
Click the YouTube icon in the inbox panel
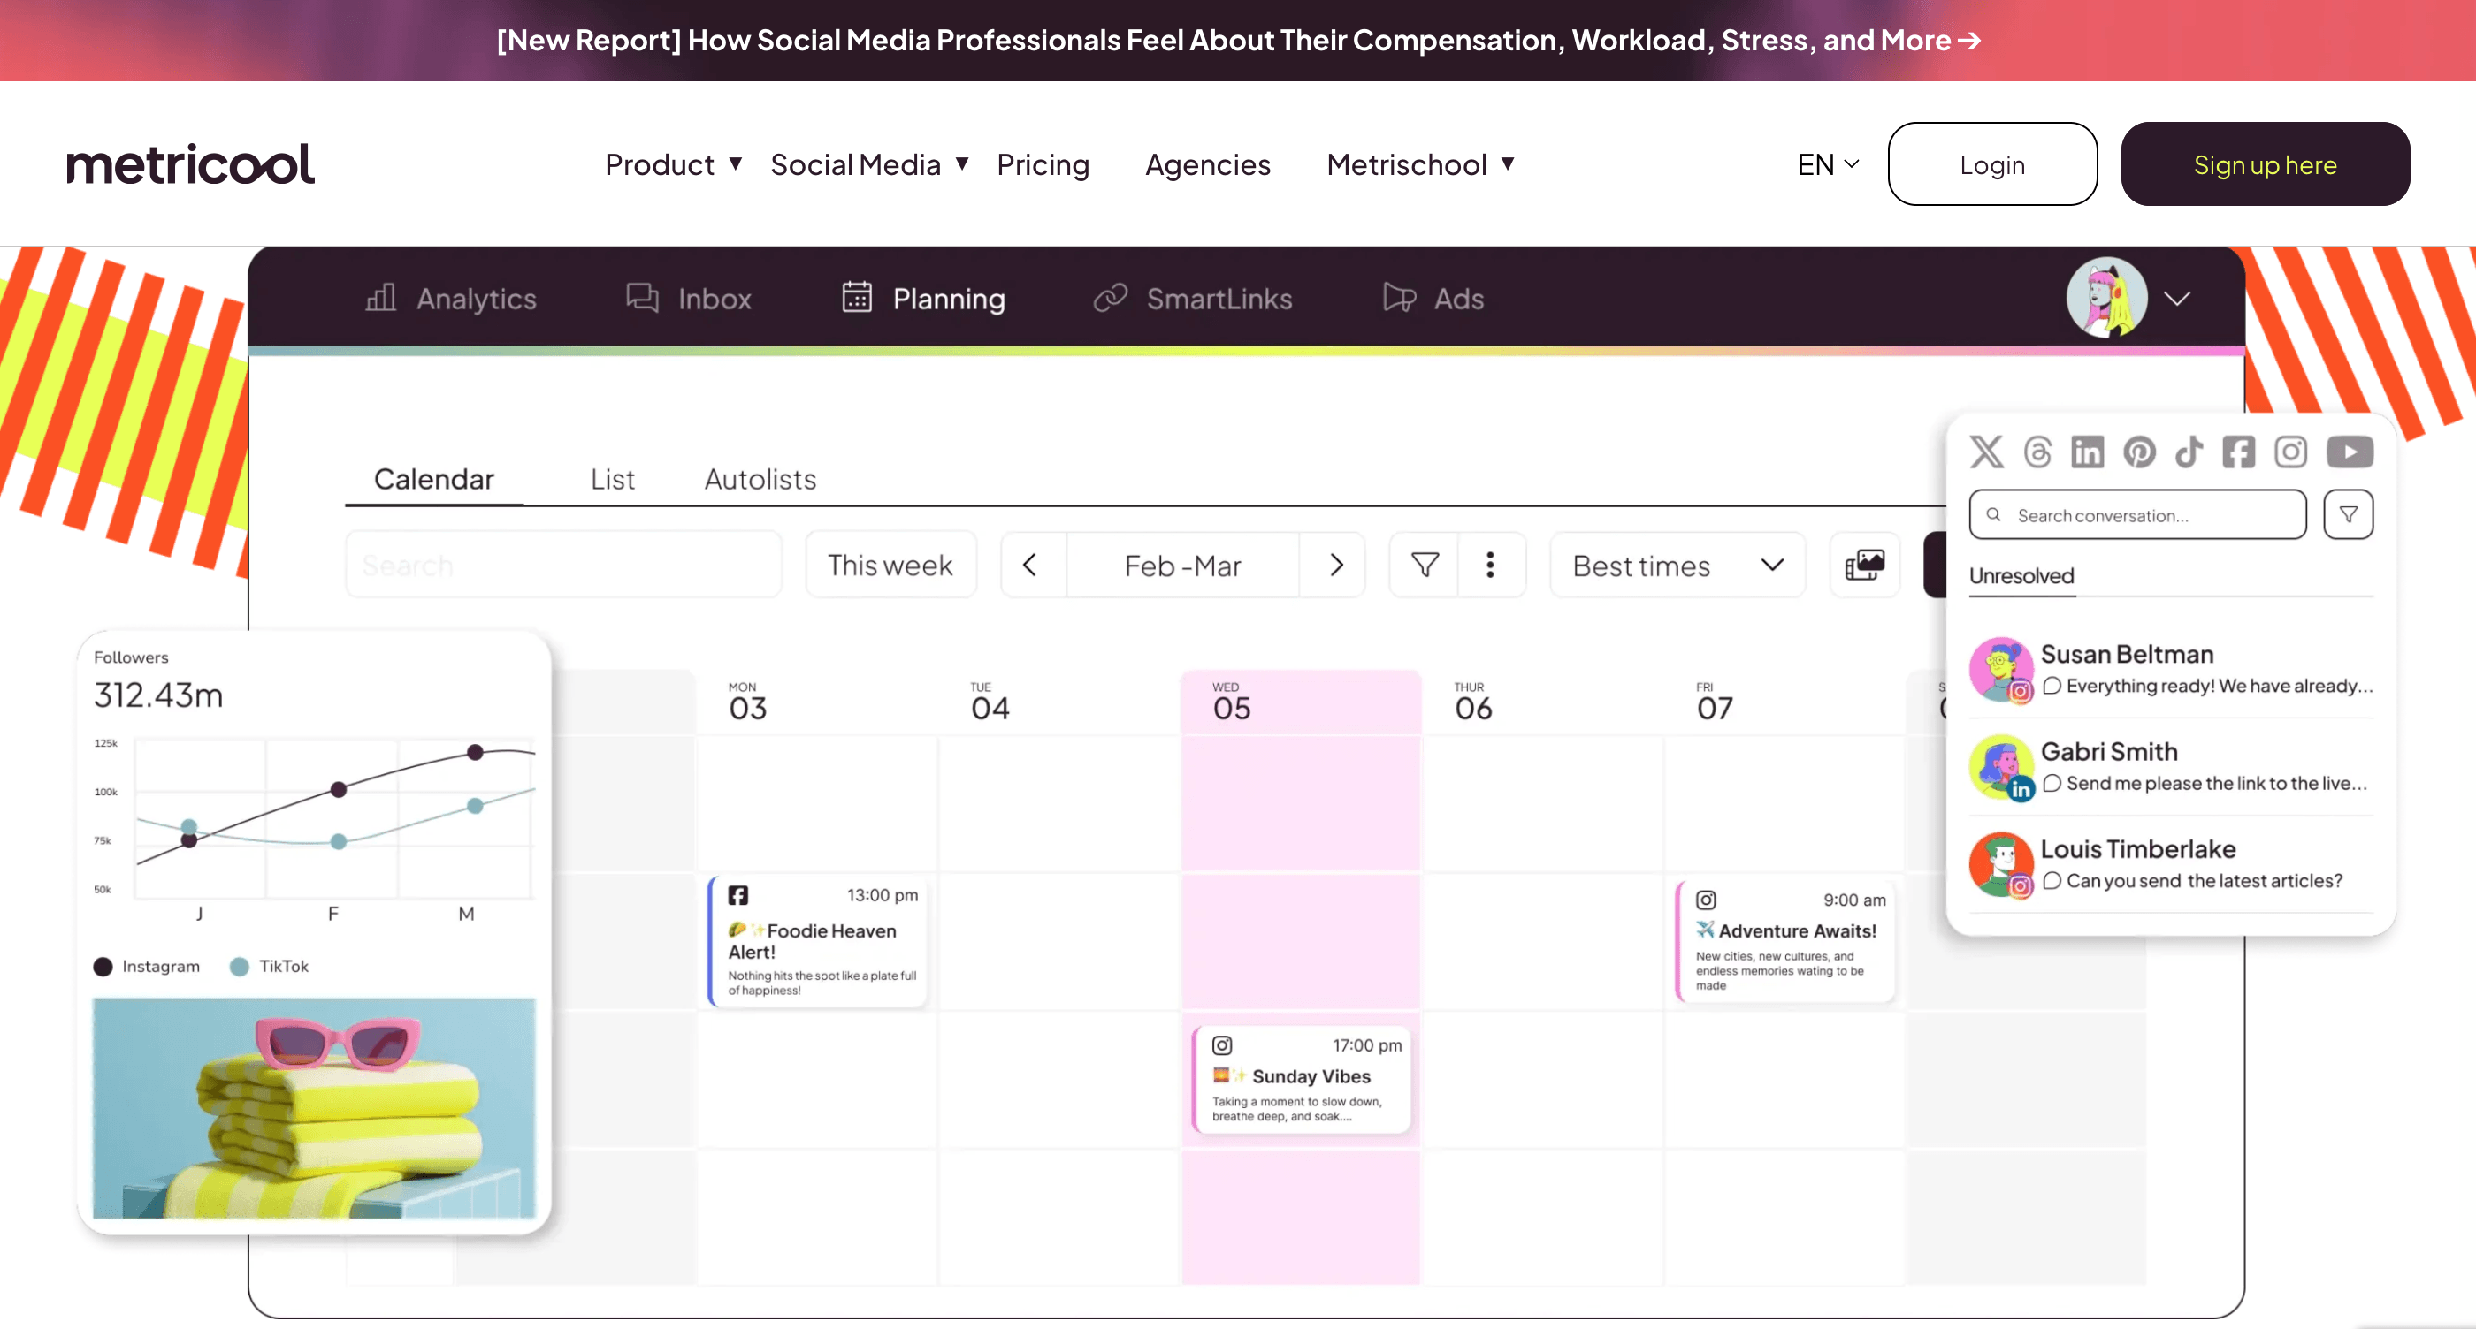pos(2350,452)
